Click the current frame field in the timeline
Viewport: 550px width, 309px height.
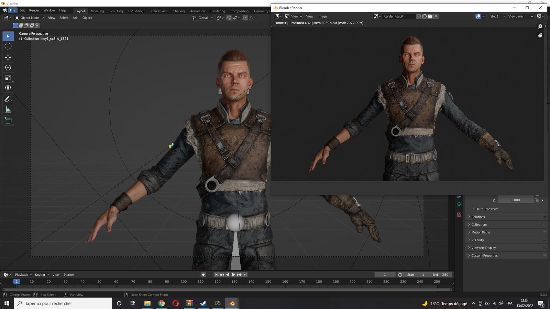coord(385,275)
